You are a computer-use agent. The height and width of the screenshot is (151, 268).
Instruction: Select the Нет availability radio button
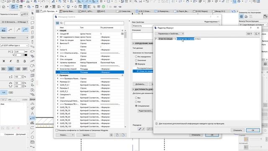pyautogui.click(x=136, y=102)
